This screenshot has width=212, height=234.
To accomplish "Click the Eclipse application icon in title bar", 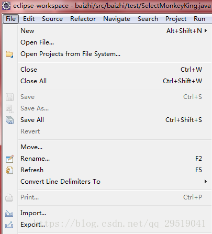I will 6,6.
